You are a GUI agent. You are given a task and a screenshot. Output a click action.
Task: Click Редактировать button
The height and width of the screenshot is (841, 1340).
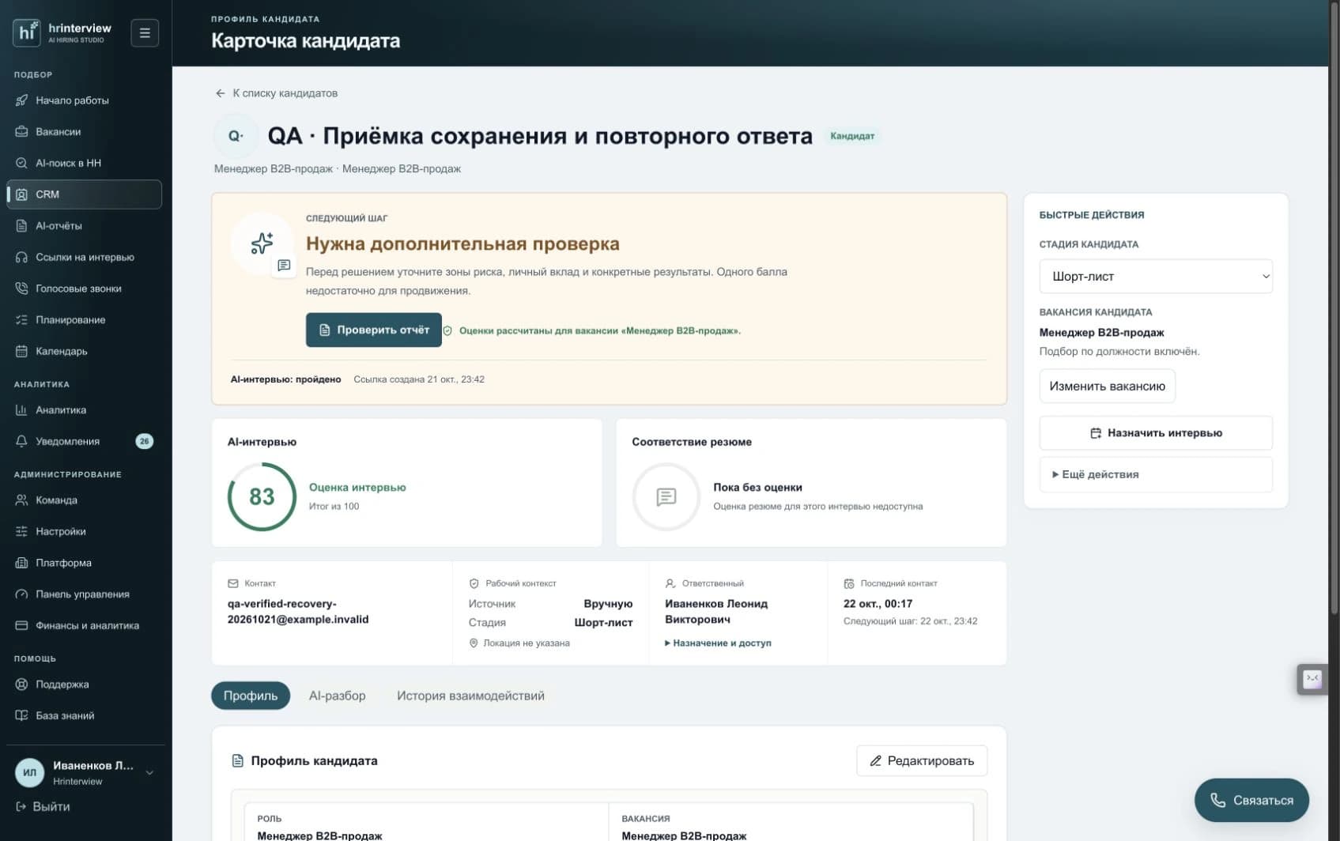(x=922, y=761)
